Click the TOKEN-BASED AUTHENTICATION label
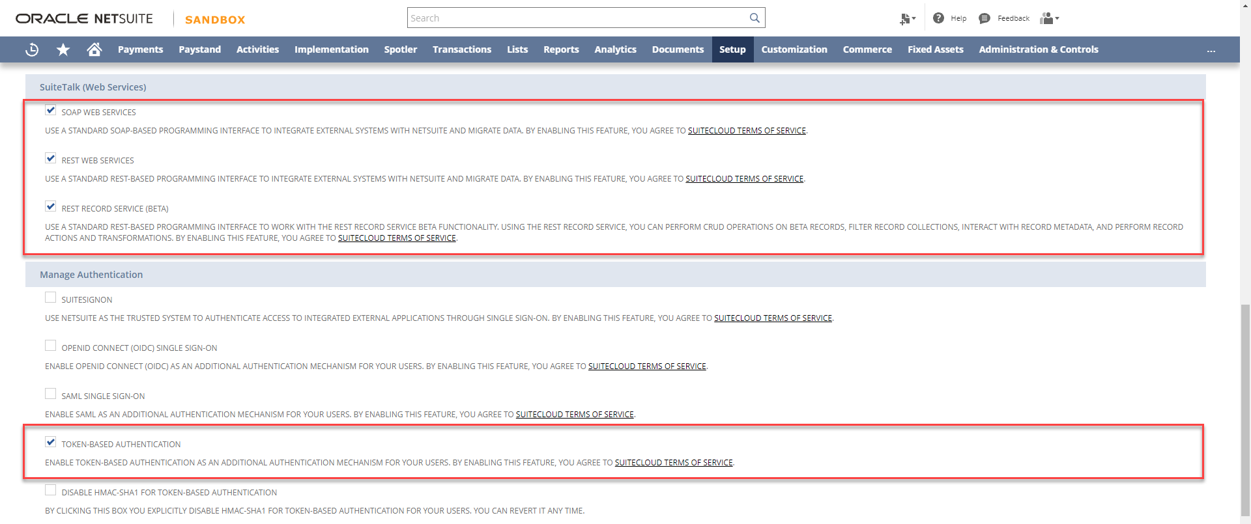This screenshot has width=1251, height=524. [x=121, y=445]
